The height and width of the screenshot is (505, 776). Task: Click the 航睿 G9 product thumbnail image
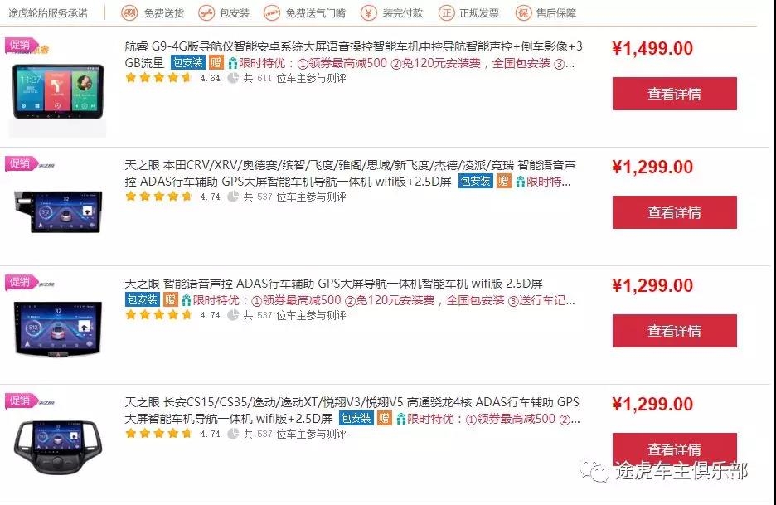(x=58, y=92)
